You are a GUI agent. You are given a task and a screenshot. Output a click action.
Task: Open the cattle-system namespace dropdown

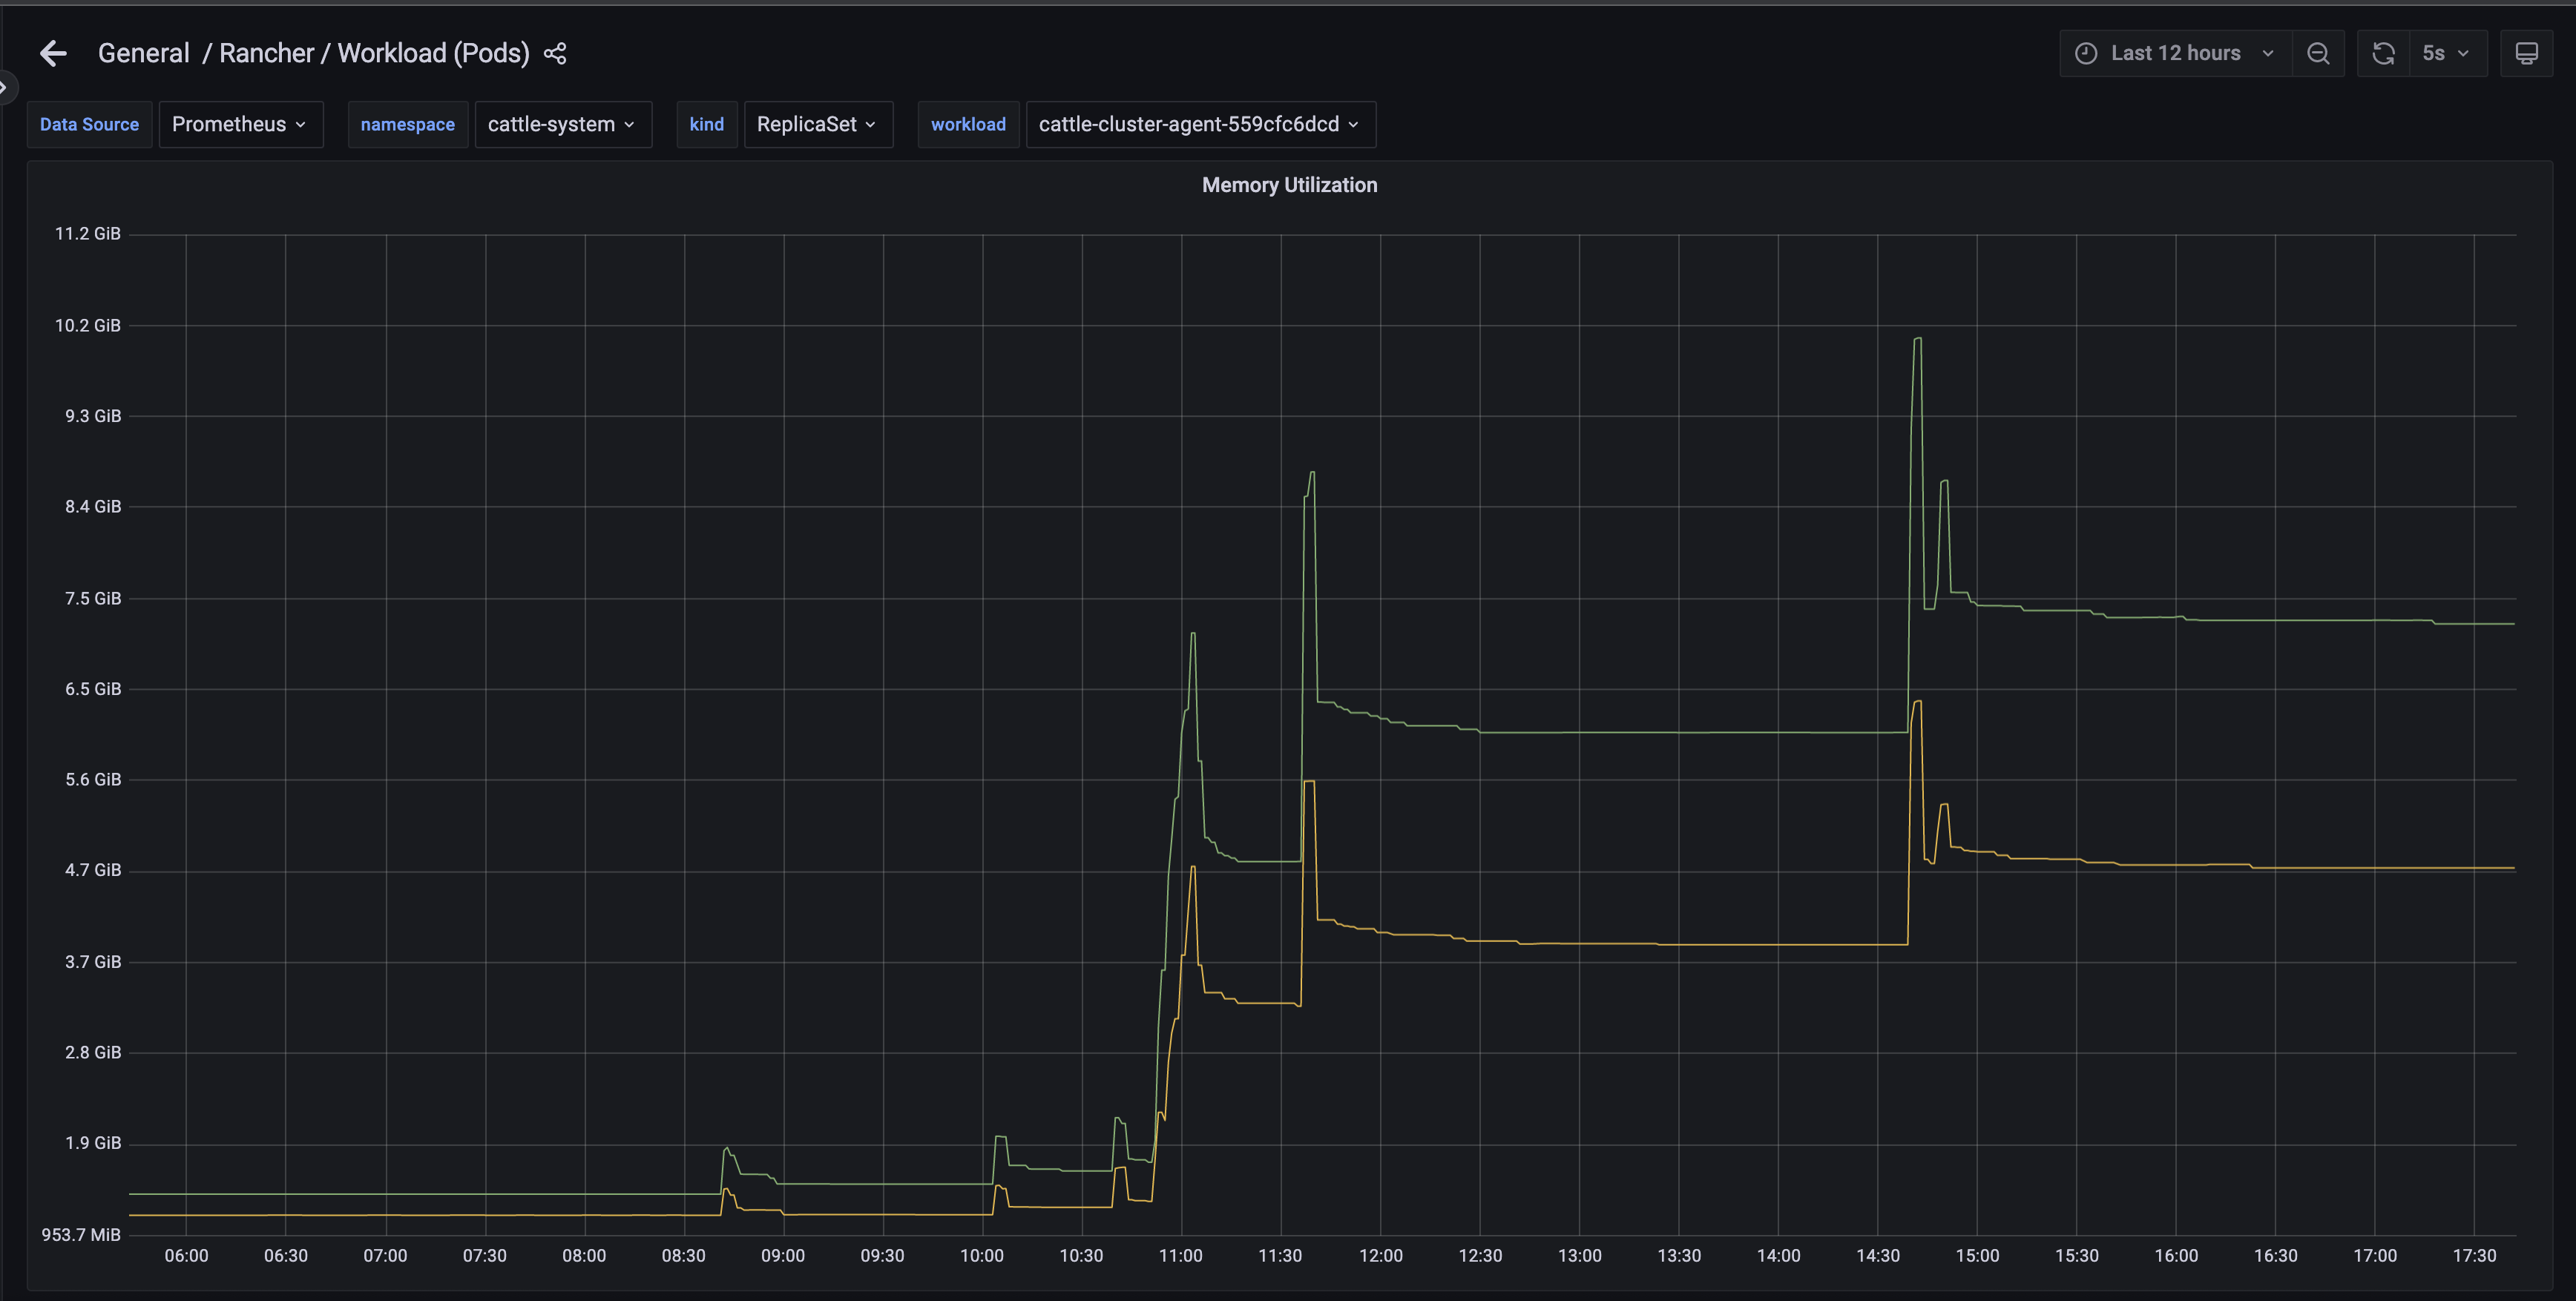(562, 124)
